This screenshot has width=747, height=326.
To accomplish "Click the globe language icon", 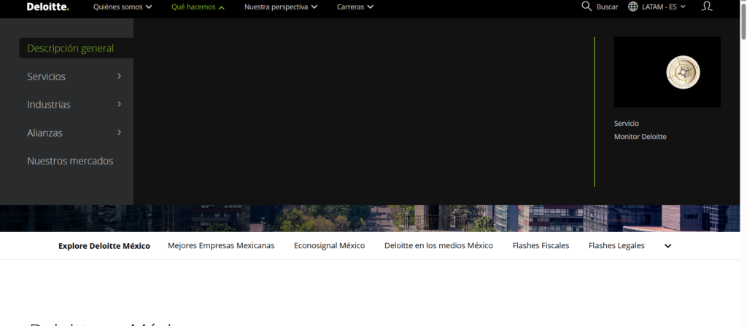I will pos(632,7).
